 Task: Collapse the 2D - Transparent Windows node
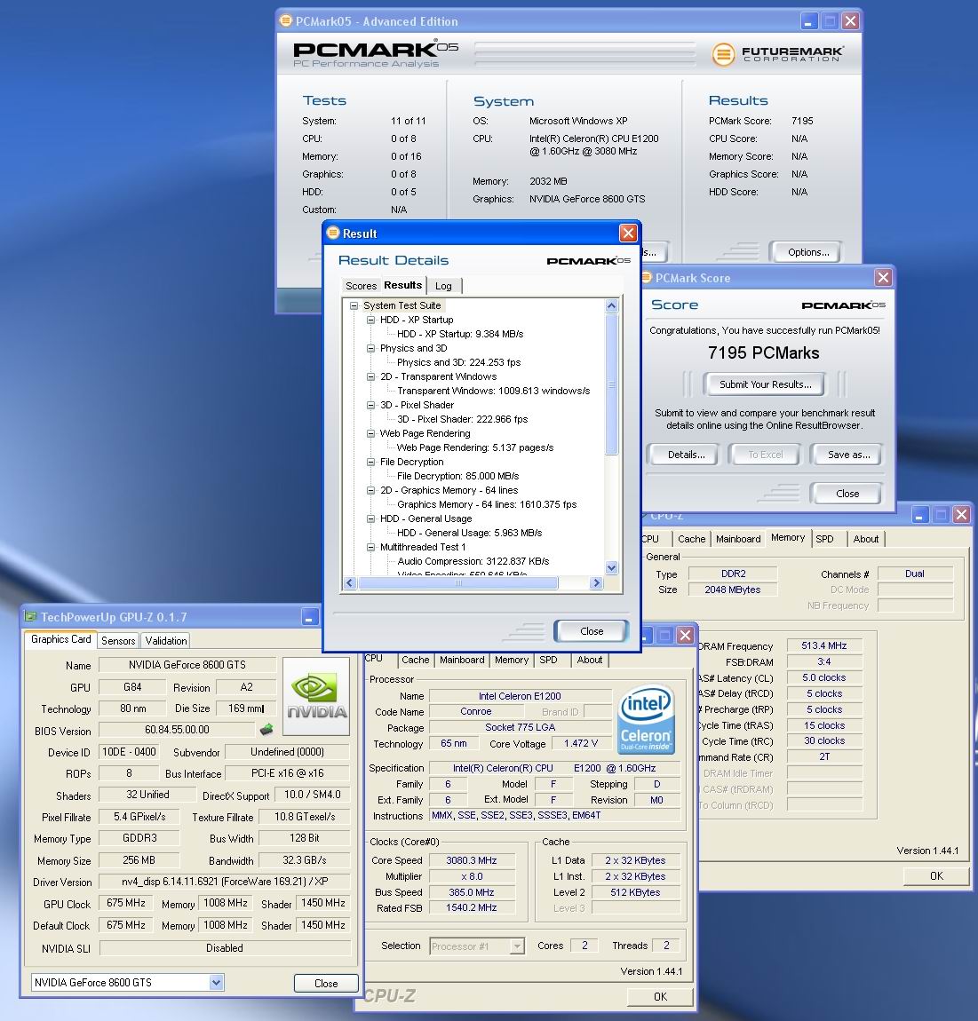tap(370, 376)
